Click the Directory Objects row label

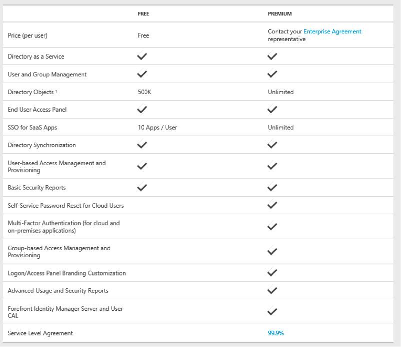click(31, 92)
